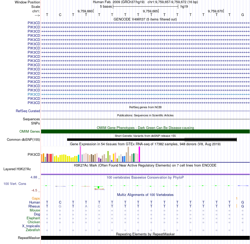Image resolution: width=250 pixels, height=244 pixels.
Task: Select the gray dbSNP variant overlay bar
Action: (211, 139)
